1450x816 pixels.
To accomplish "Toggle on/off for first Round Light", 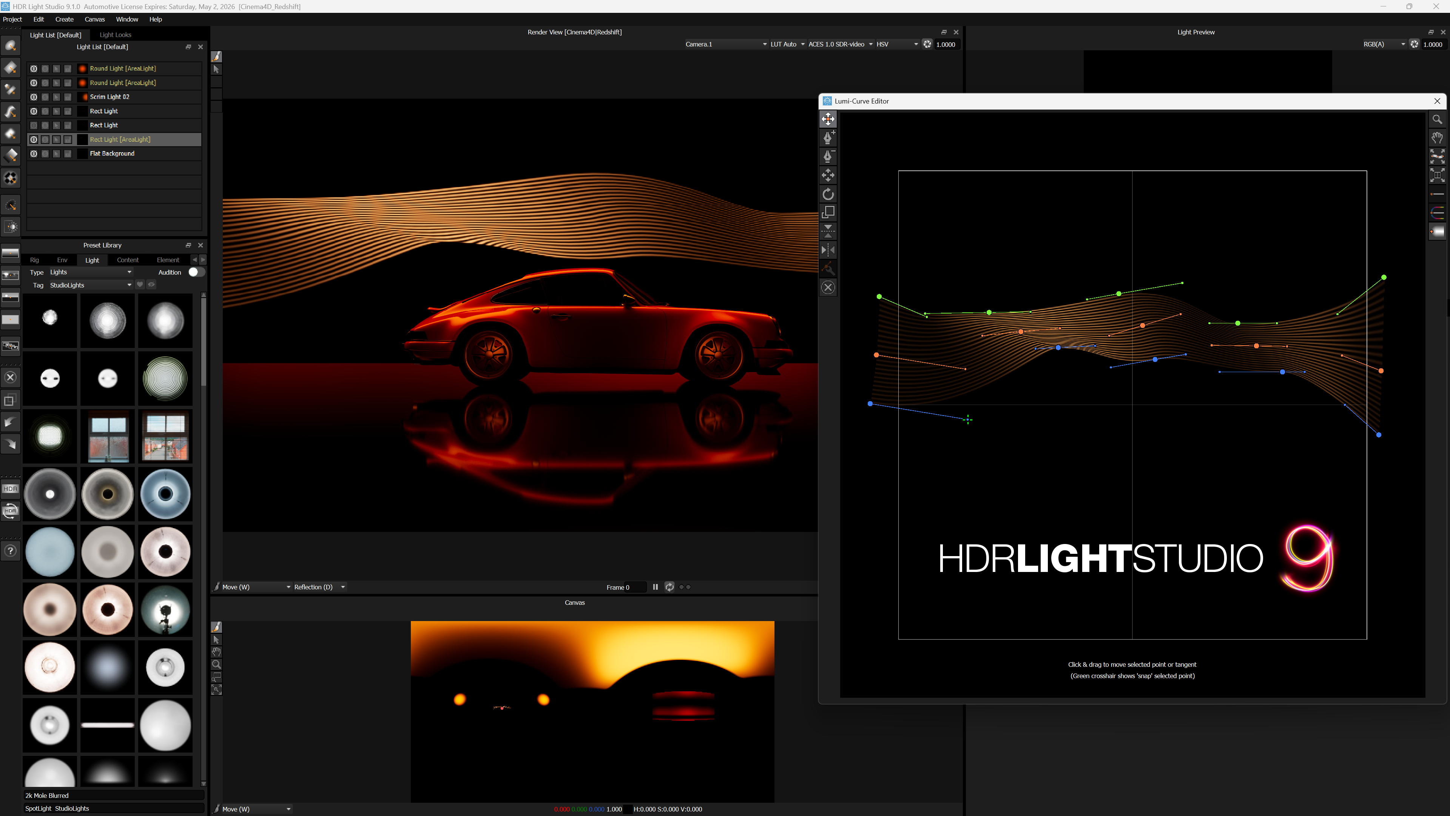I will point(34,69).
